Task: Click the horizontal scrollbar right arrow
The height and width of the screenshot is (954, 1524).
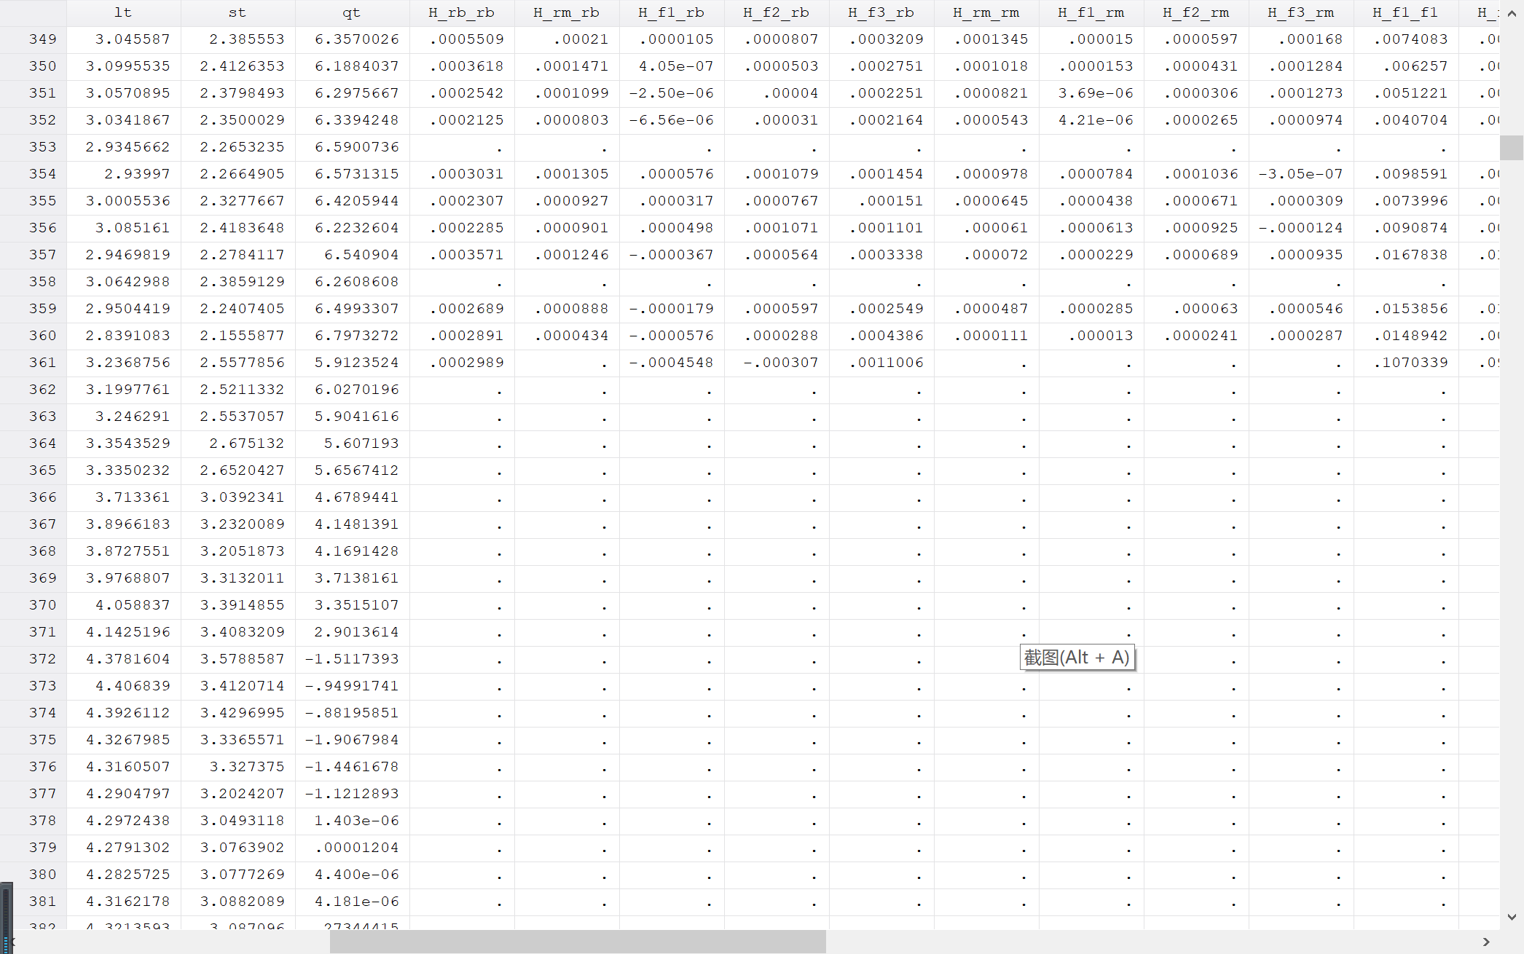Action: pos(1486,942)
